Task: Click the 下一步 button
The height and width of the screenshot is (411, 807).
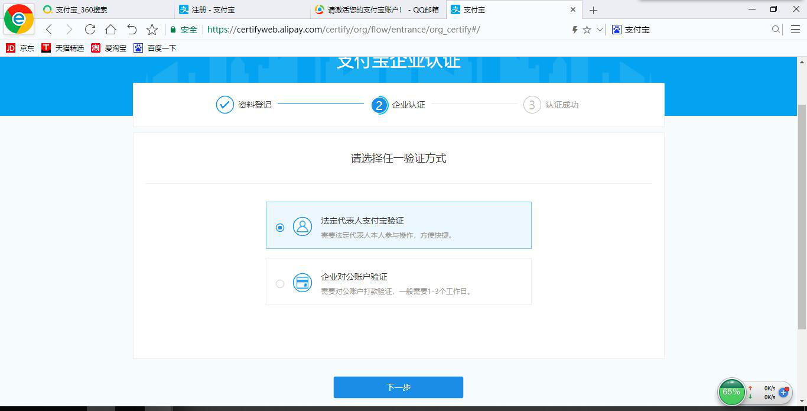Action: click(398, 387)
